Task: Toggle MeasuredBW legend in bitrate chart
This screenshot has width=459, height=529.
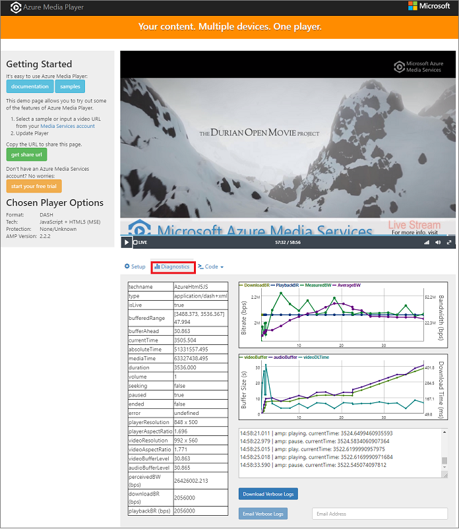Action: pyautogui.click(x=315, y=286)
